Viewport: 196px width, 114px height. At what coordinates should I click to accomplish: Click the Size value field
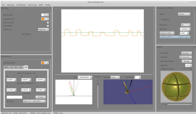[84, 77]
